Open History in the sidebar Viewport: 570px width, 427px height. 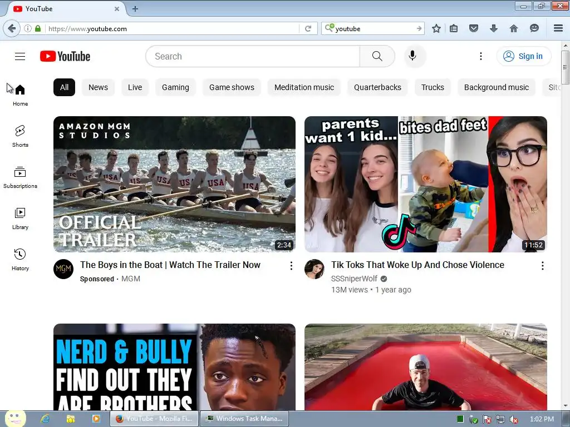click(20, 260)
